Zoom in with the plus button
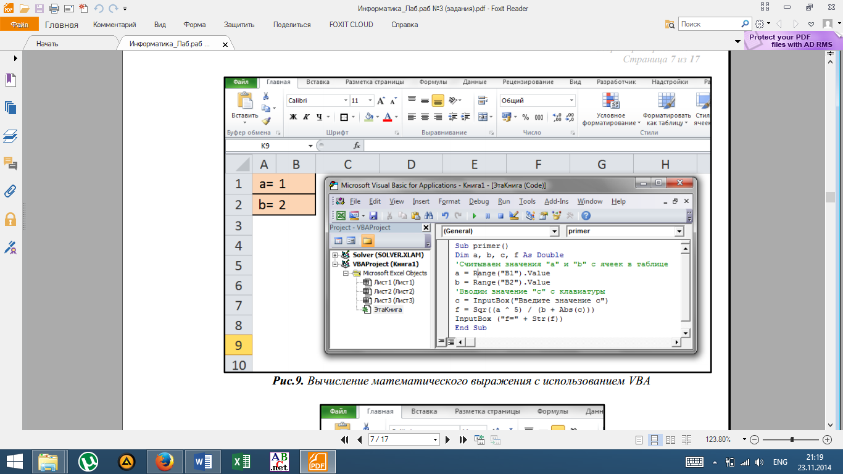 tap(828, 439)
